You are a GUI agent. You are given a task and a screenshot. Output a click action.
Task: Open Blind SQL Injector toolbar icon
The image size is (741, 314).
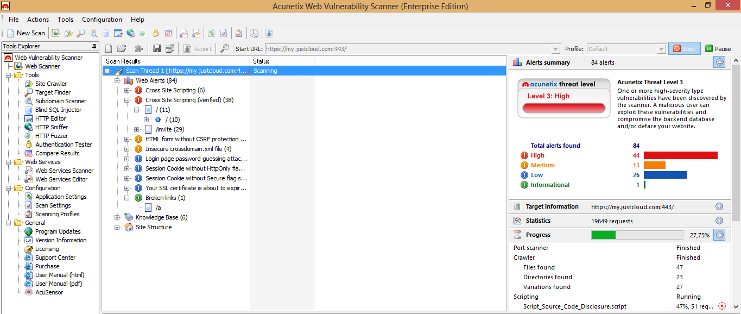pos(106,33)
